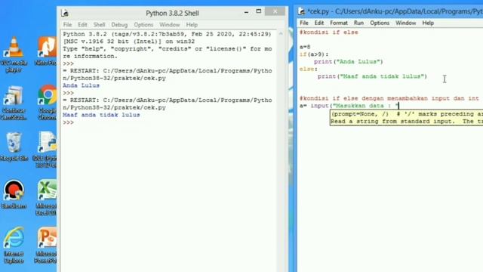Viewport: 483px width, 272px height.
Task: Open Options menu in cek.py editor
Action: (380, 23)
